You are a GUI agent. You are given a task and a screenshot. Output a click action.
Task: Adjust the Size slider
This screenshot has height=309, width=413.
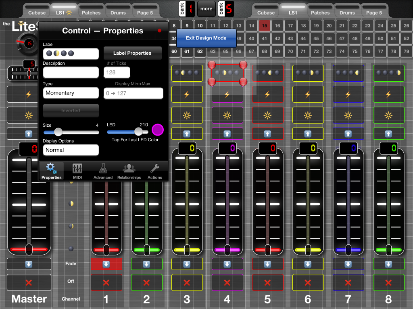[x=71, y=132]
